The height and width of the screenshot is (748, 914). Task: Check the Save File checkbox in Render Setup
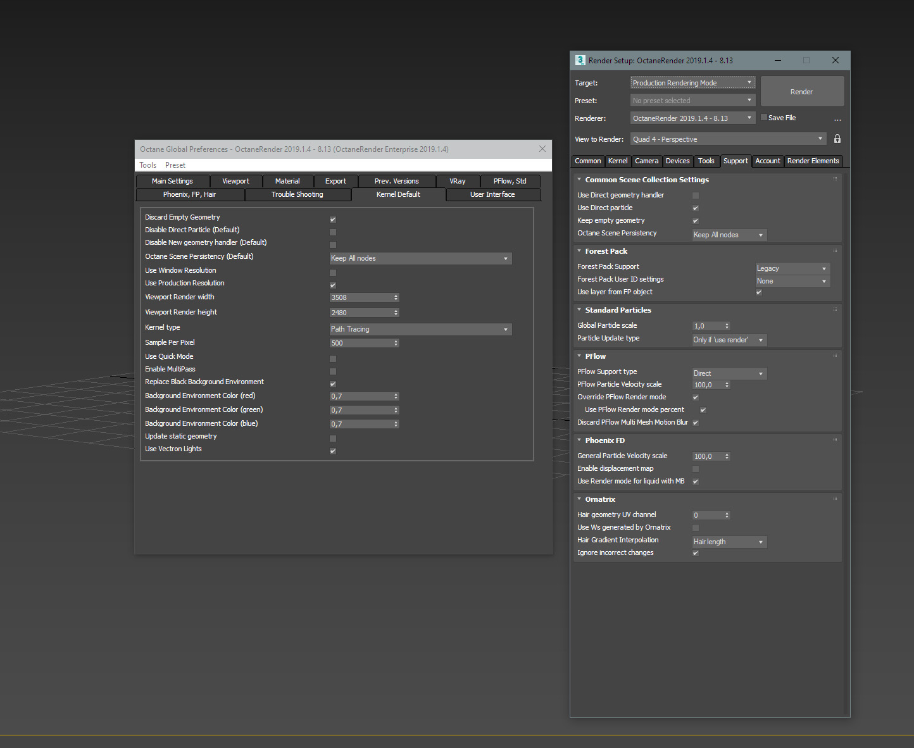[x=764, y=117]
